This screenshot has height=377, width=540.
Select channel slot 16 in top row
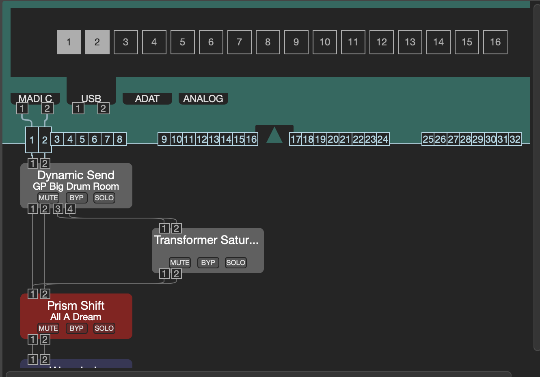(x=495, y=42)
